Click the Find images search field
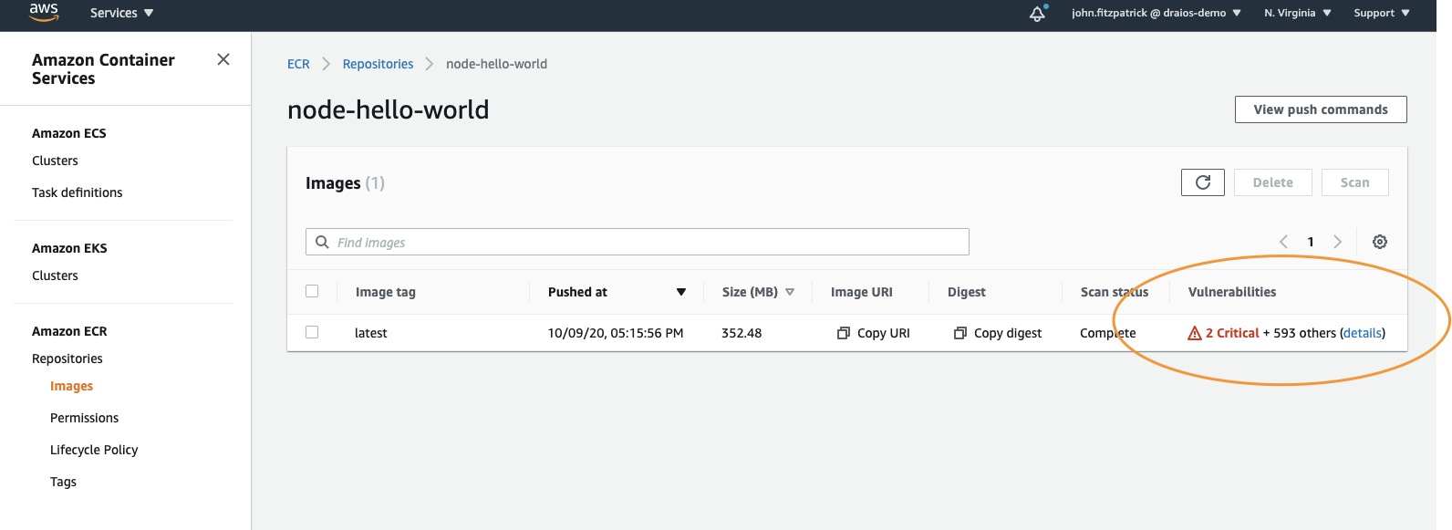This screenshot has width=1452, height=530. click(638, 242)
